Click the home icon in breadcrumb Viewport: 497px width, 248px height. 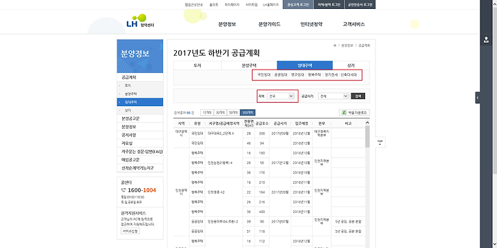click(335, 46)
